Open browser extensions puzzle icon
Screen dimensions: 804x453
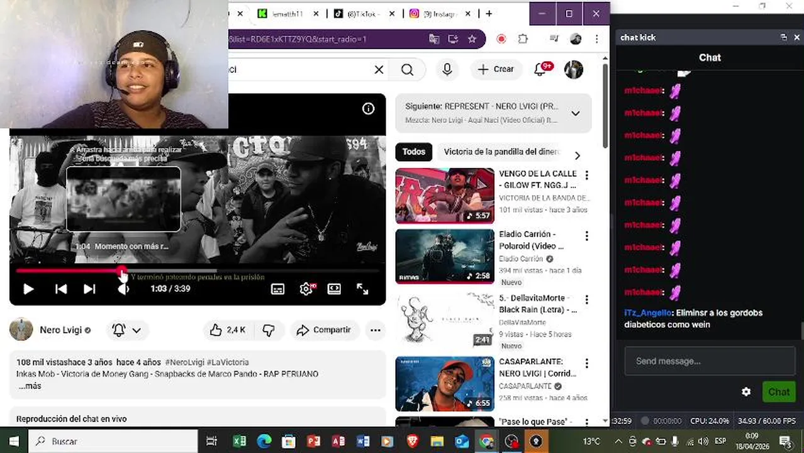pos(523,39)
